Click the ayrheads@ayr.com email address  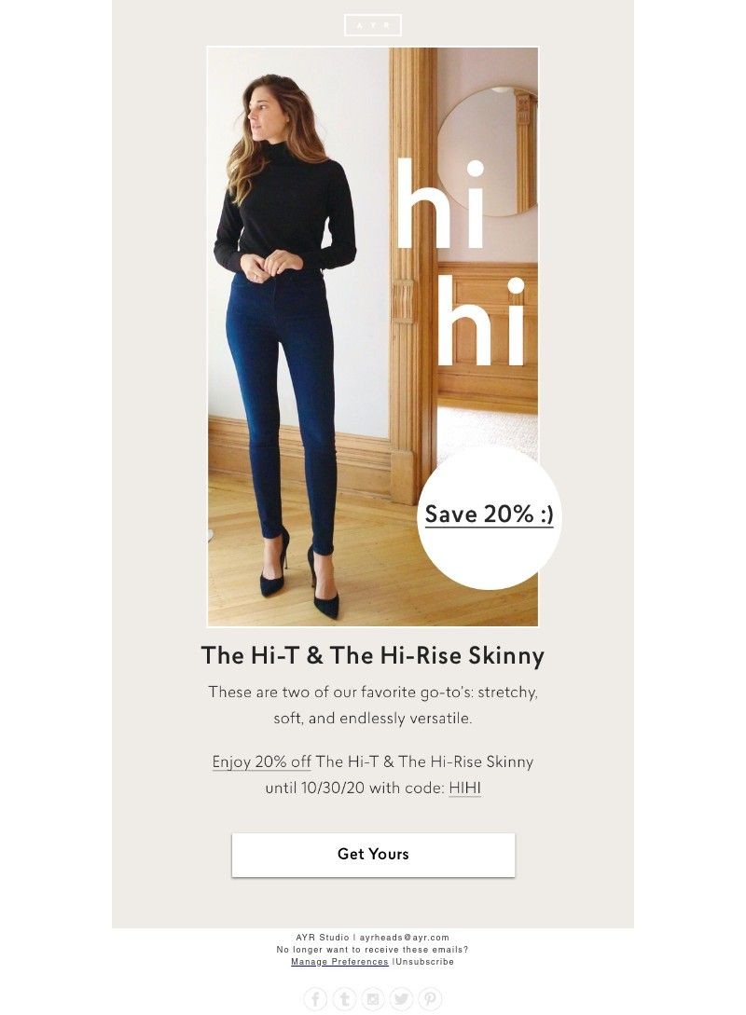click(x=404, y=938)
